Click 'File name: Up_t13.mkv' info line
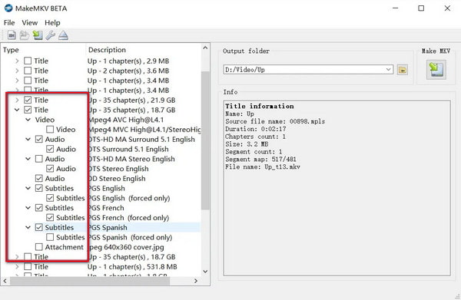Screen dimensions: 461x300 coord(263,166)
